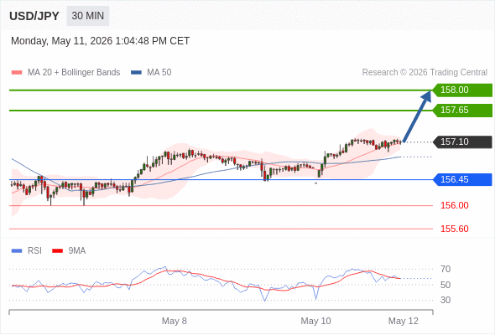Click the May 10 date marker
Image resolution: width=495 pixels, height=335 pixels.
coord(315,321)
